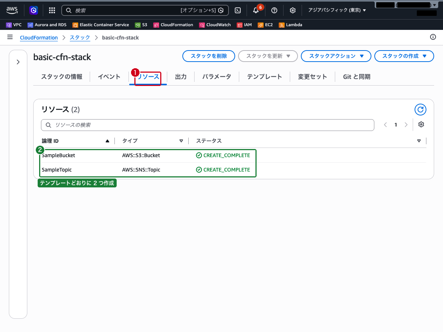This screenshot has width=443, height=332.
Task: Open the CloudFormation favorite shortcut
Action: pyautogui.click(x=173, y=25)
